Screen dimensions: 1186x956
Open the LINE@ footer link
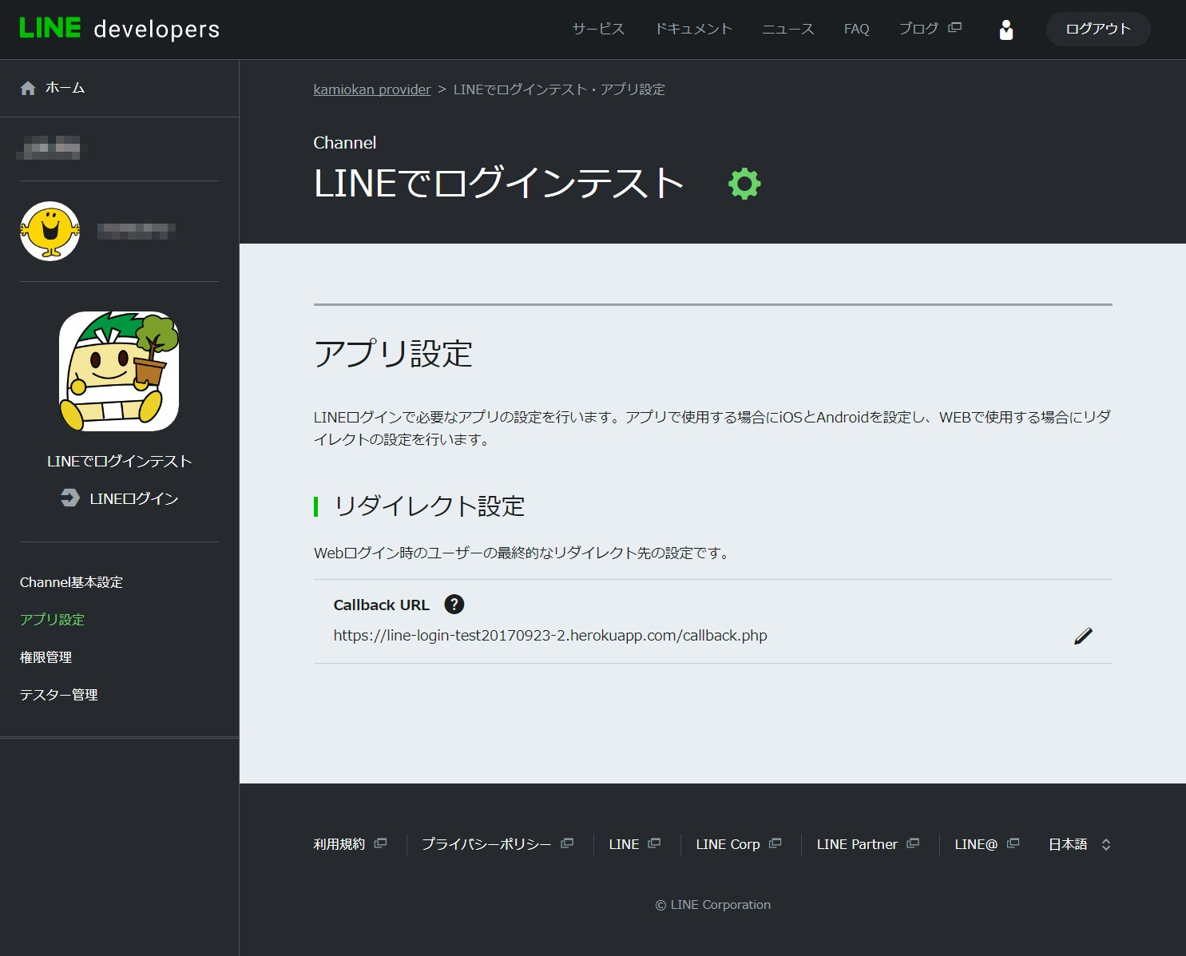tap(976, 844)
